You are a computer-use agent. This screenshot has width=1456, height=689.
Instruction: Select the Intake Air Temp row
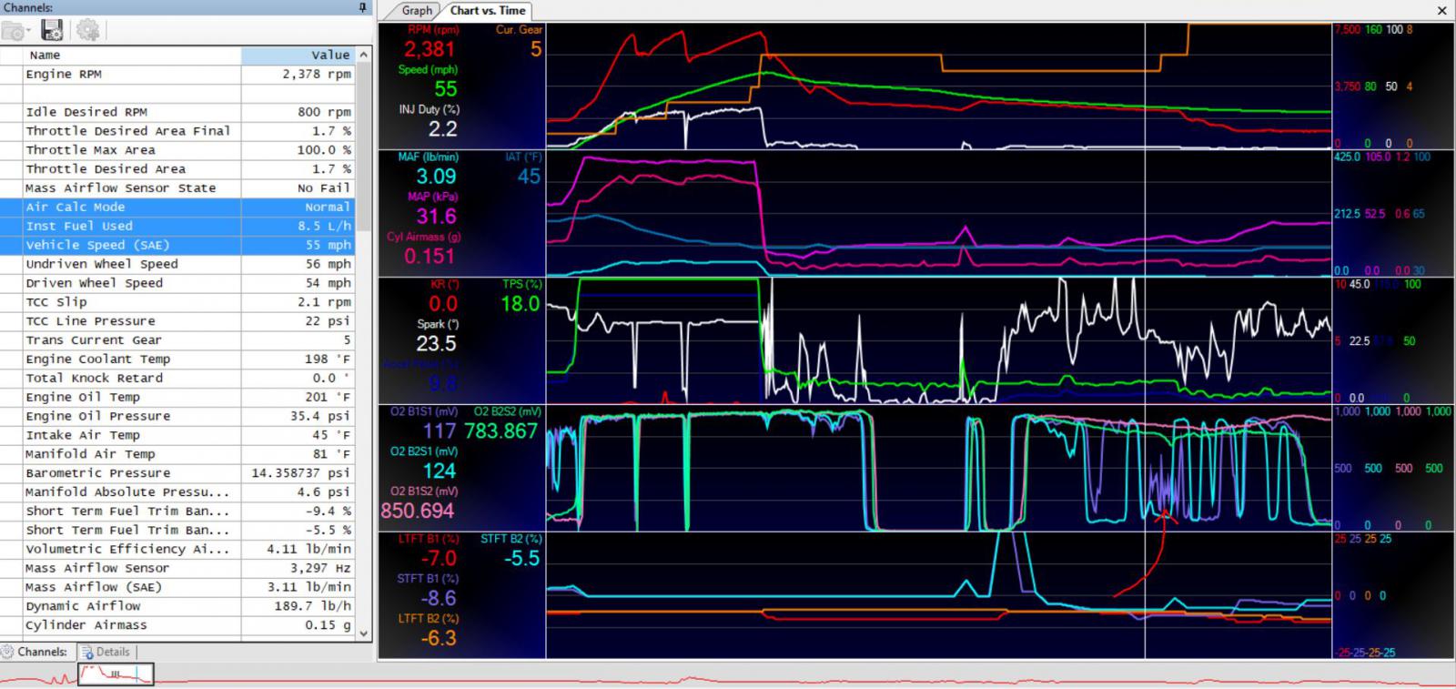177,435
